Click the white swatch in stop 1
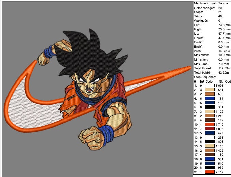This screenshot has height=177, width=231. (210, 85)
